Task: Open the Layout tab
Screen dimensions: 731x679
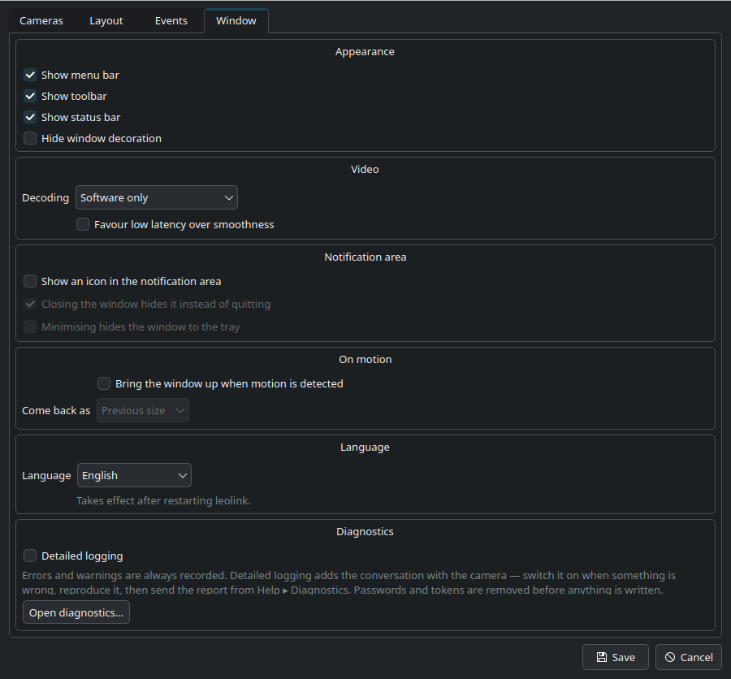Action: coord(106,21)
